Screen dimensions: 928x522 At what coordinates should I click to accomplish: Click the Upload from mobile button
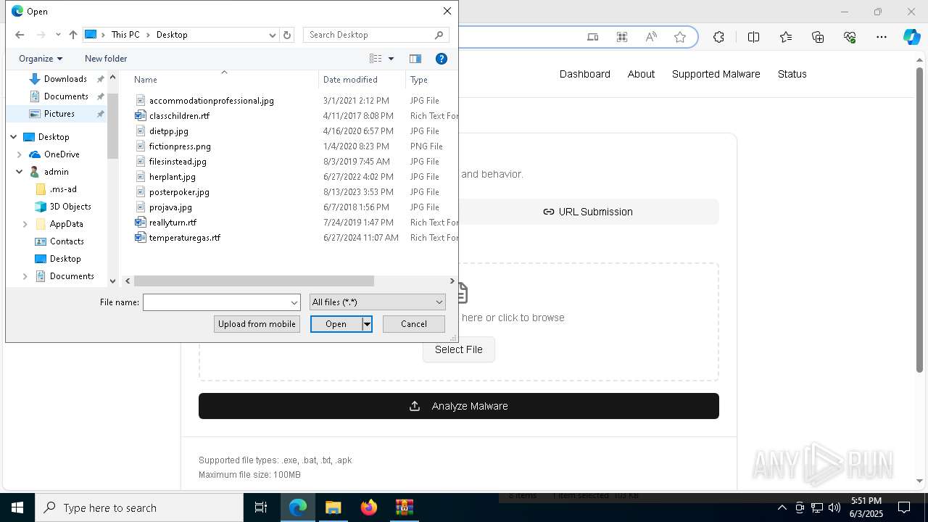[257, 324]
